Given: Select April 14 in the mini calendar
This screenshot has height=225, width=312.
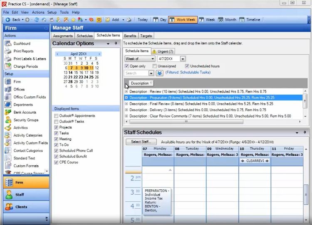Looking at the screenshot, I should (x=70, y=73).
